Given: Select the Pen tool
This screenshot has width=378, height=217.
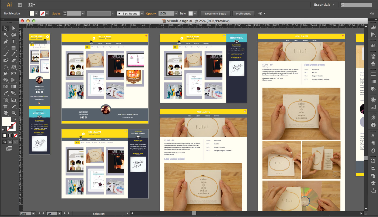Looking at the screenshot, I should click(x=6, y=42).
